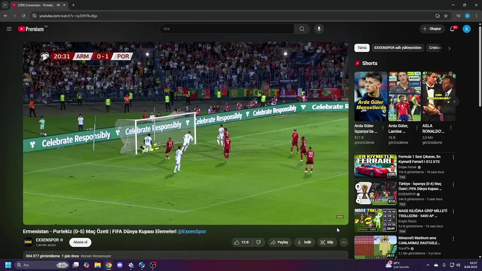Open Discord from the taskbar
482x271 pixels.
120,265
